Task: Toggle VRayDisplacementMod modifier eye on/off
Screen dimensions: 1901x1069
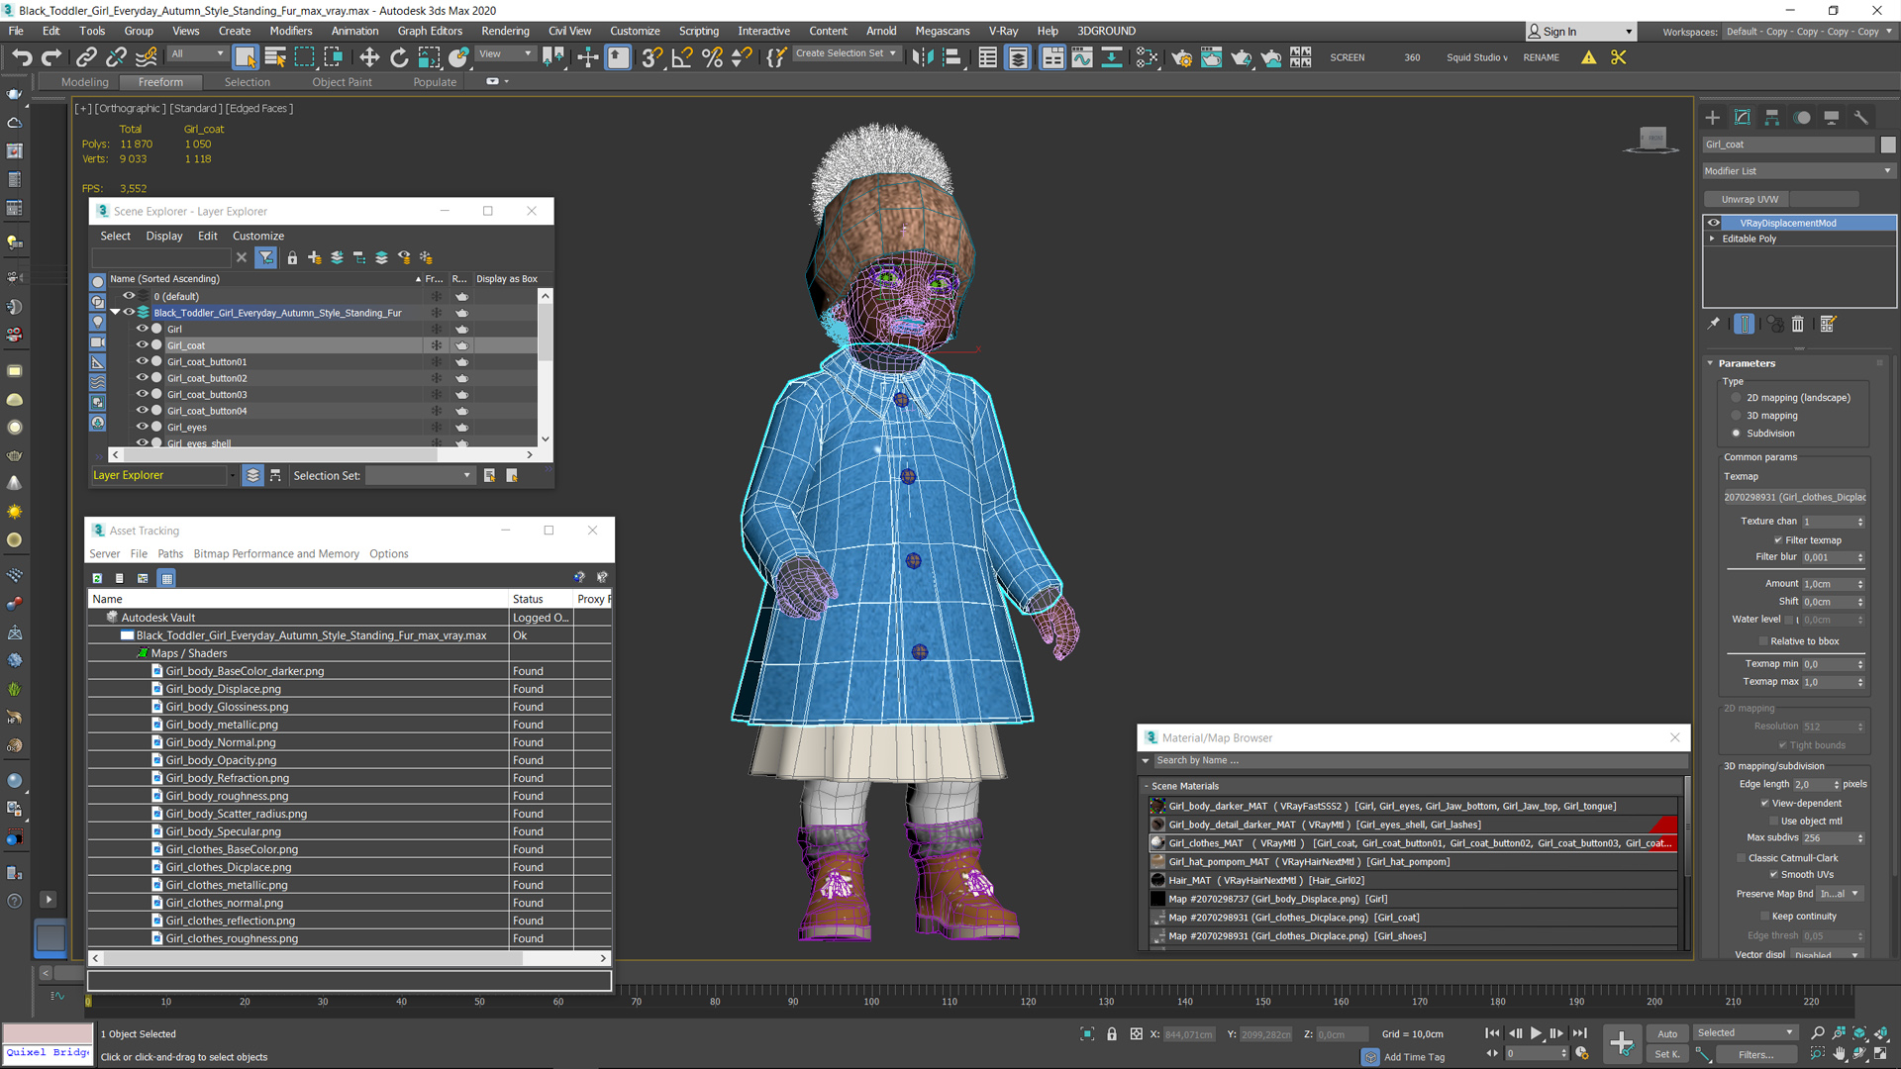Action: [x=1714, y=223]
